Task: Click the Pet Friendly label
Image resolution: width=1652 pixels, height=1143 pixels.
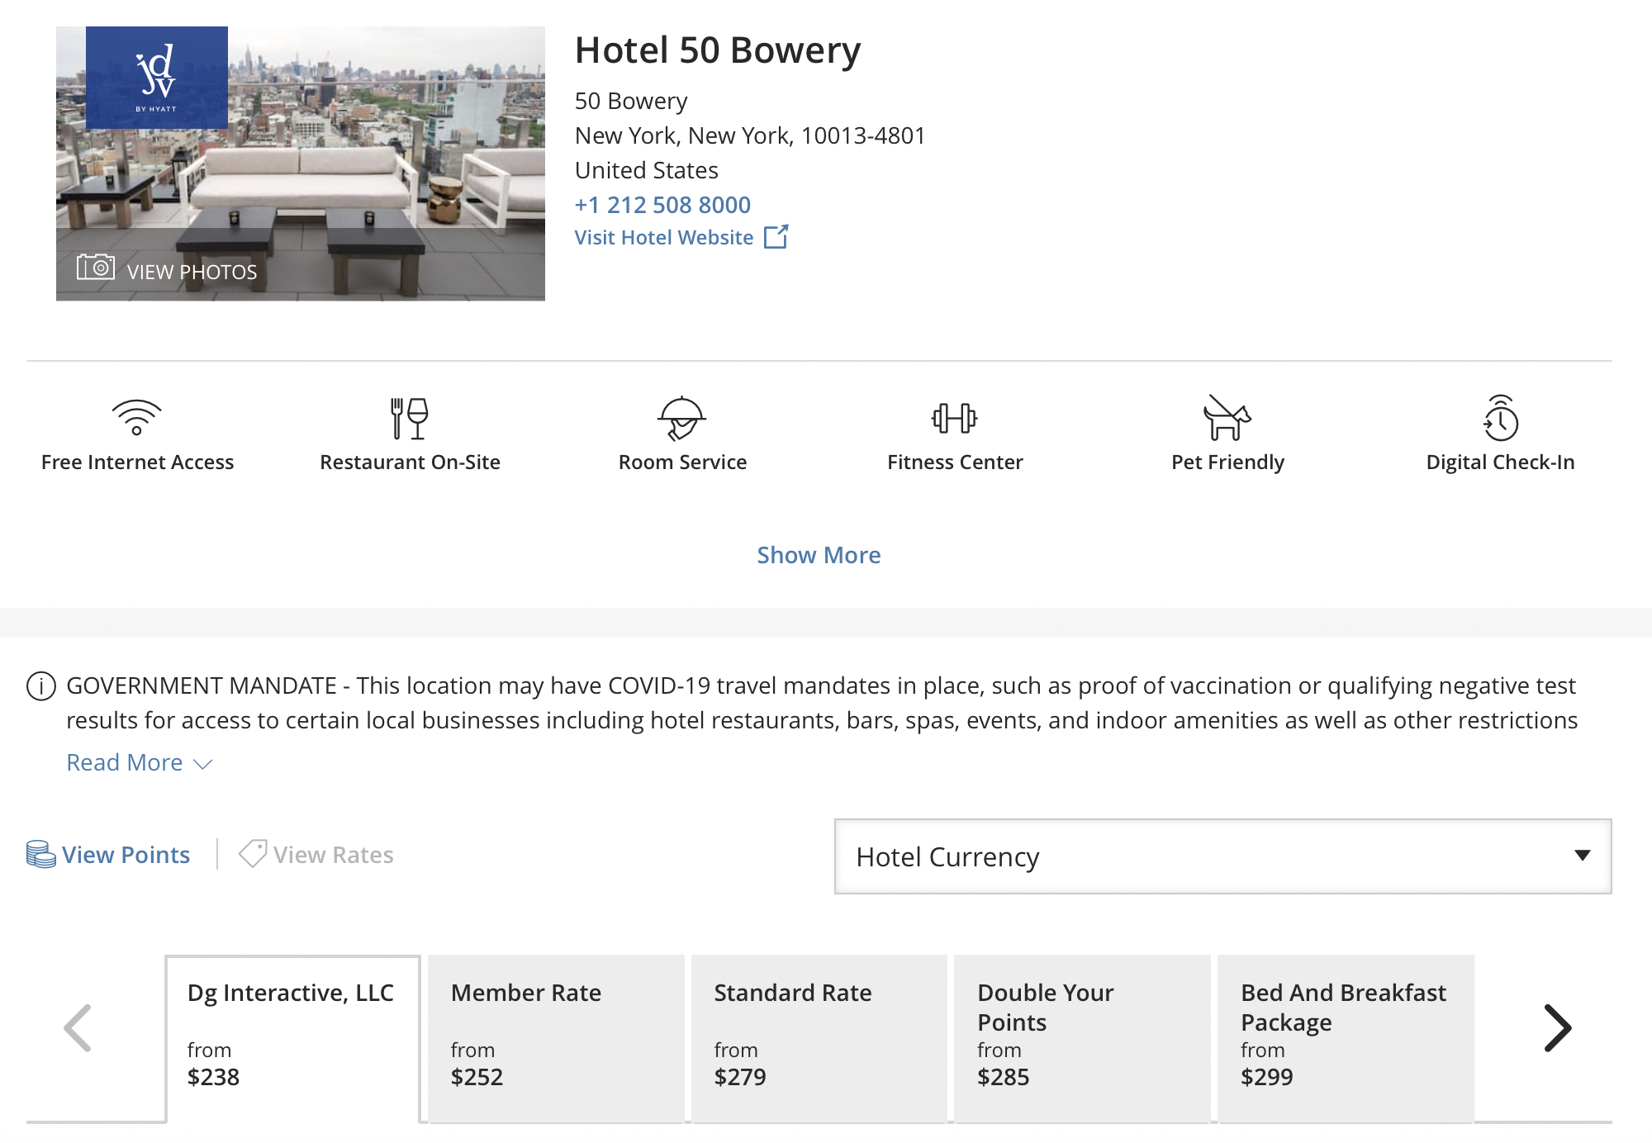Action: click(x=1227, y=462)
